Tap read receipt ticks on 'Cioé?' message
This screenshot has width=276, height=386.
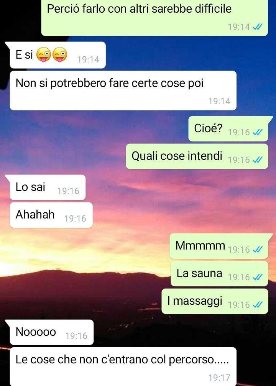[x=258, y=132]
